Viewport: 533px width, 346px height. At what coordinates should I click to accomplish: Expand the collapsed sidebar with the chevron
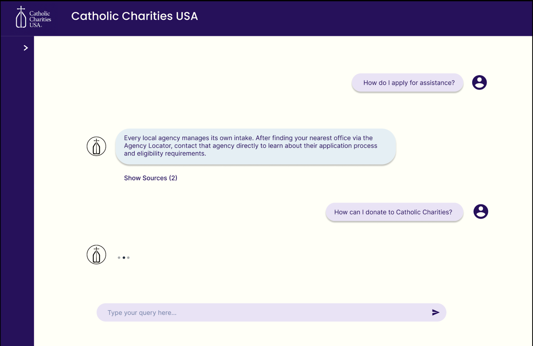point(26,48)
